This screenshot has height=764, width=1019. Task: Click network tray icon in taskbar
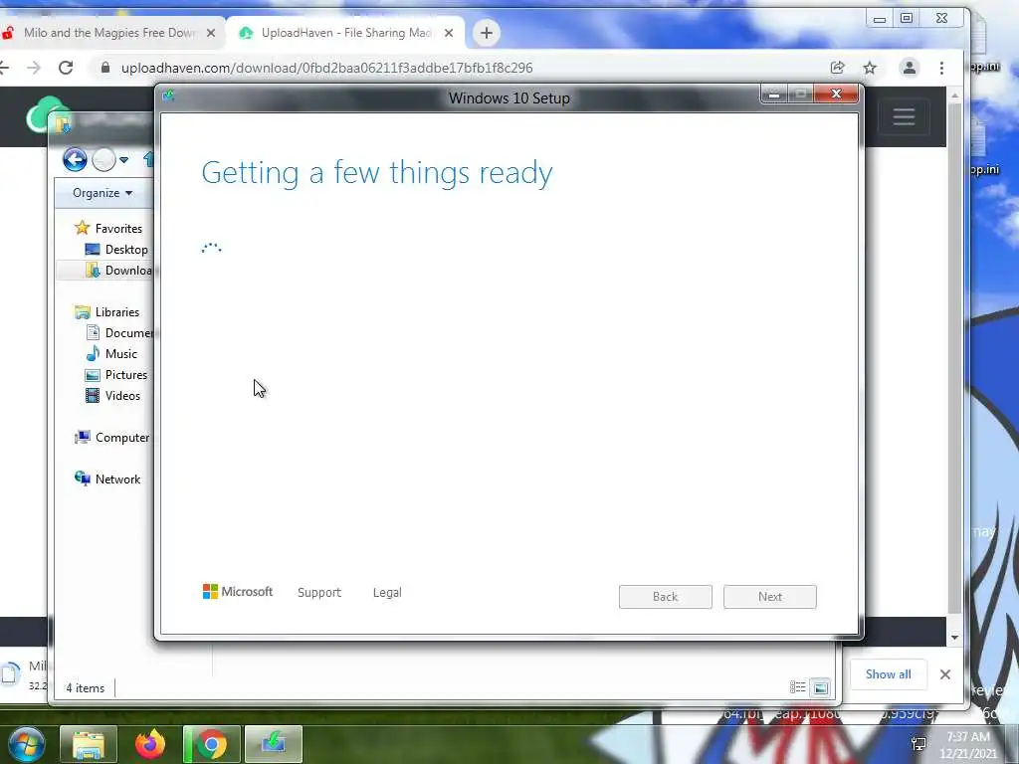pyautogui.click(x=918, y=744)
